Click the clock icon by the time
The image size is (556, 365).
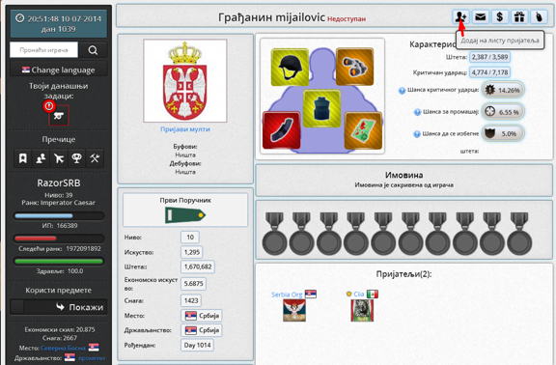[20, 17]
